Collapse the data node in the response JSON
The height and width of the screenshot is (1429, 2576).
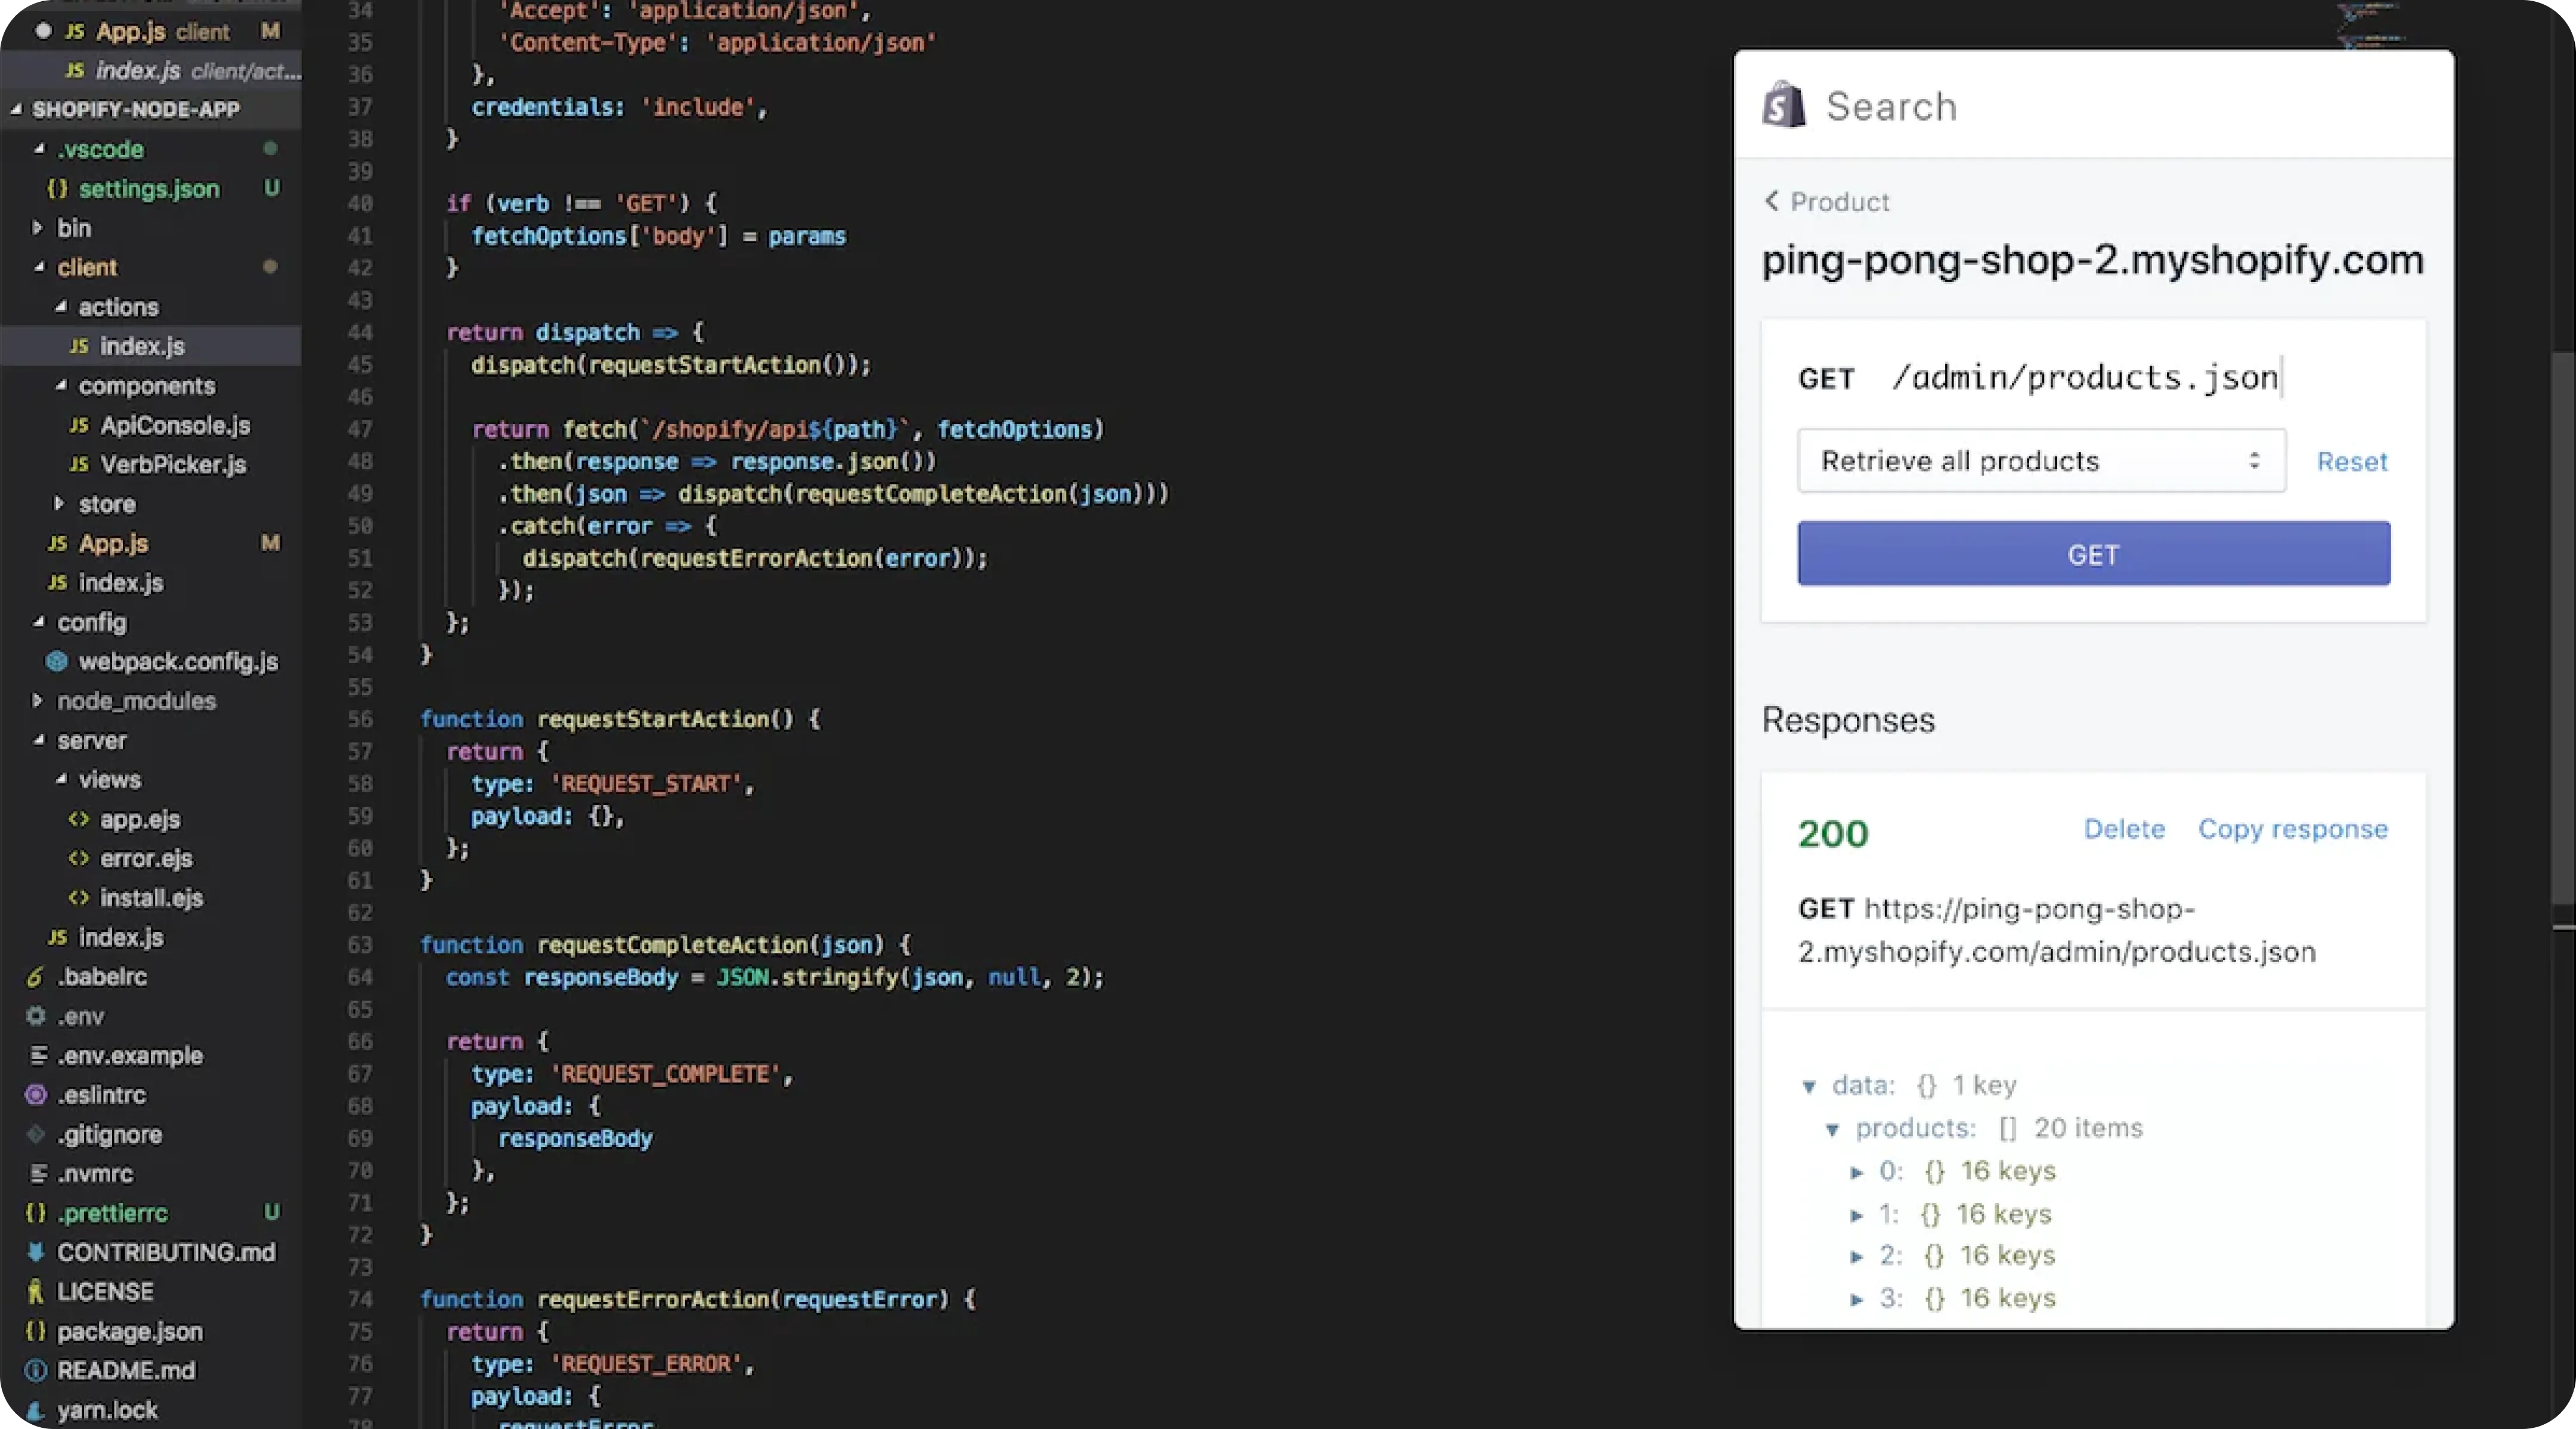1812,1086
